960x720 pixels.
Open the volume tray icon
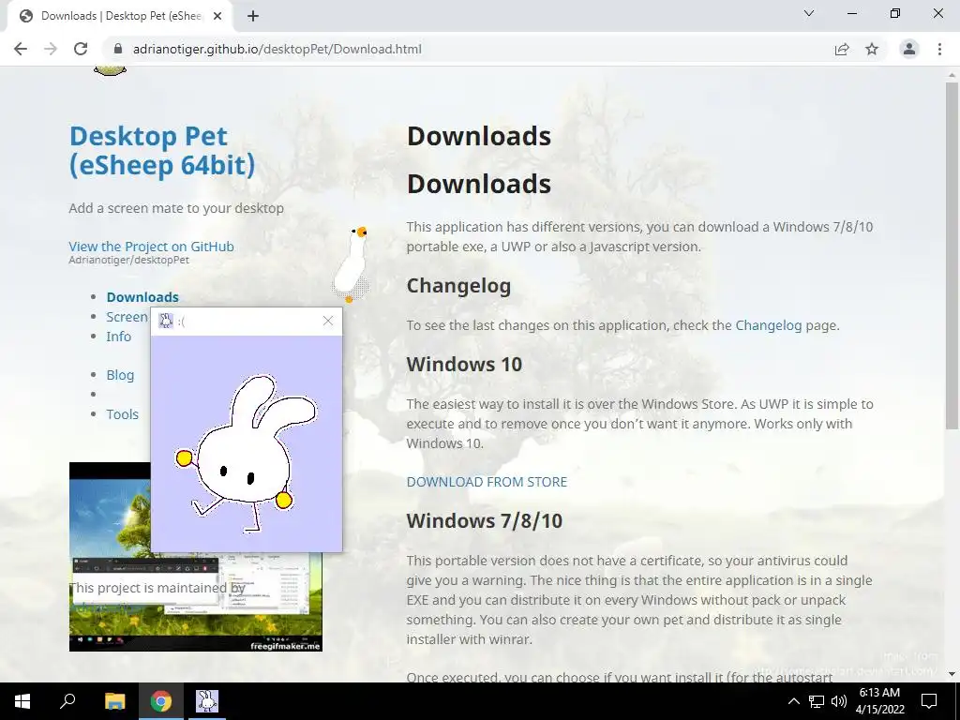tap(839, 701)
